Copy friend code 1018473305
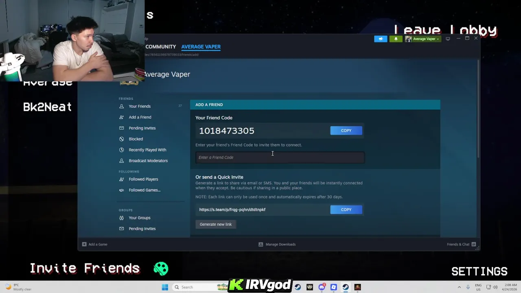The height and width of the screenshot is (293, 521). coord(346,130)
